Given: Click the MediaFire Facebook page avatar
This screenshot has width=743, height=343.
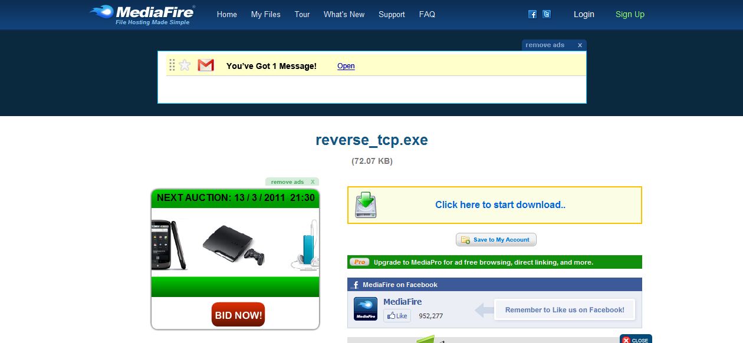Looking at the screenshot, I should coord(366,309).
